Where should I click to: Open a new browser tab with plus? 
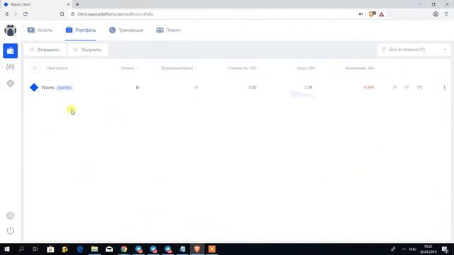[x=77, y=4]
